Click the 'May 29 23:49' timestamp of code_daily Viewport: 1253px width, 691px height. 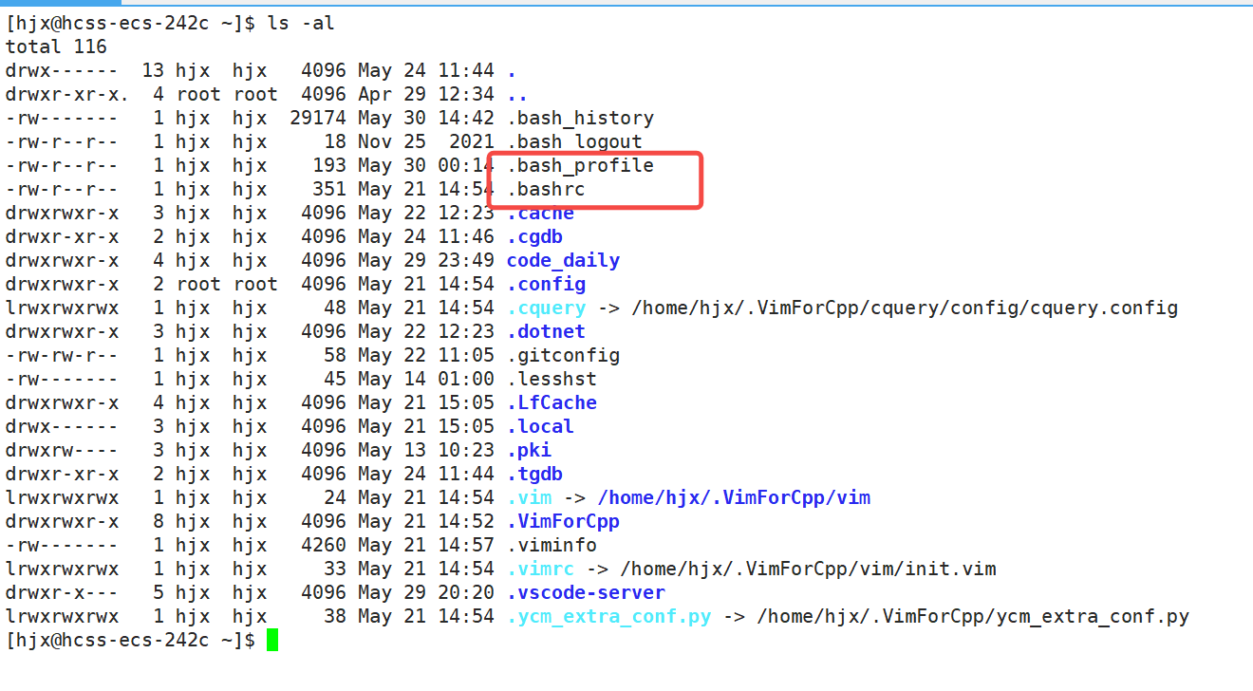[x=426, y=261]
